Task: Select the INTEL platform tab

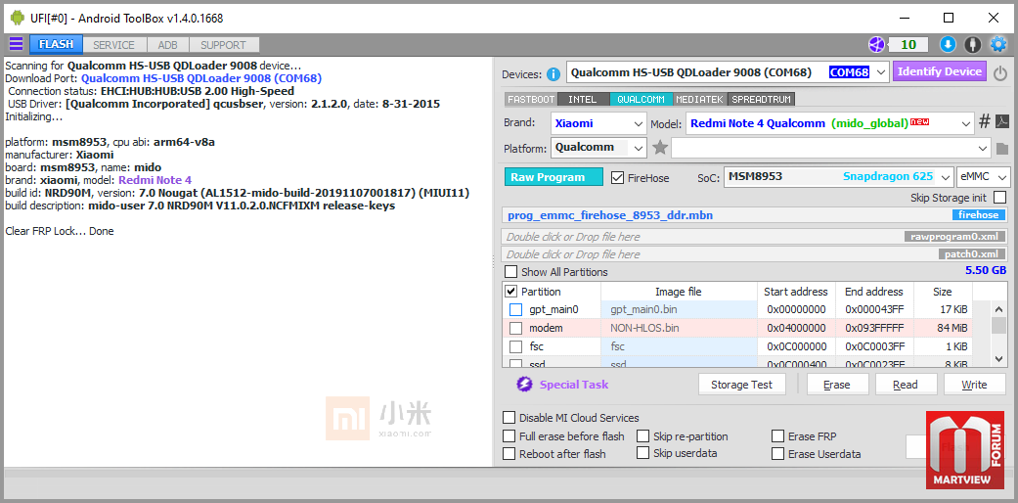Action: 583,100
